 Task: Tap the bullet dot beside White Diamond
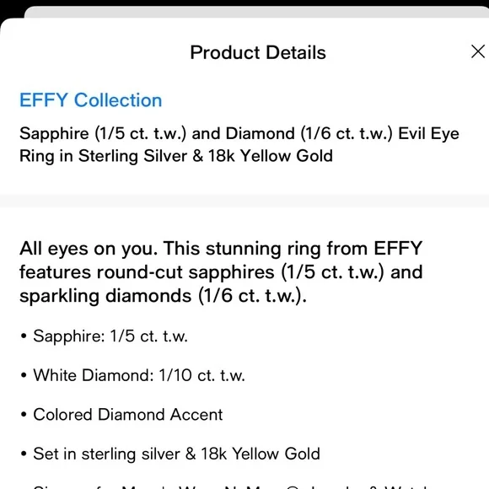tap(24, 375)
